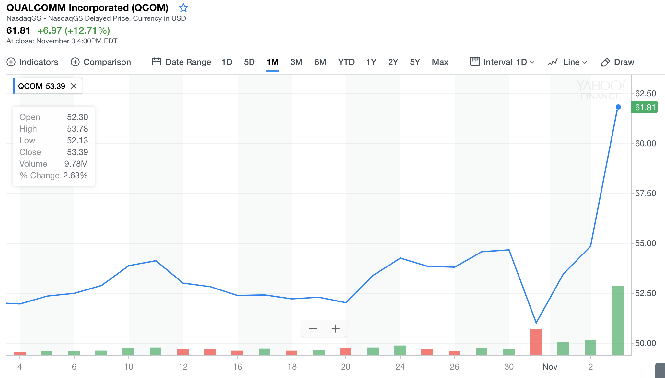
Task: Select the 6M time range
Action: pyautogui.click(x=320, y=62)
